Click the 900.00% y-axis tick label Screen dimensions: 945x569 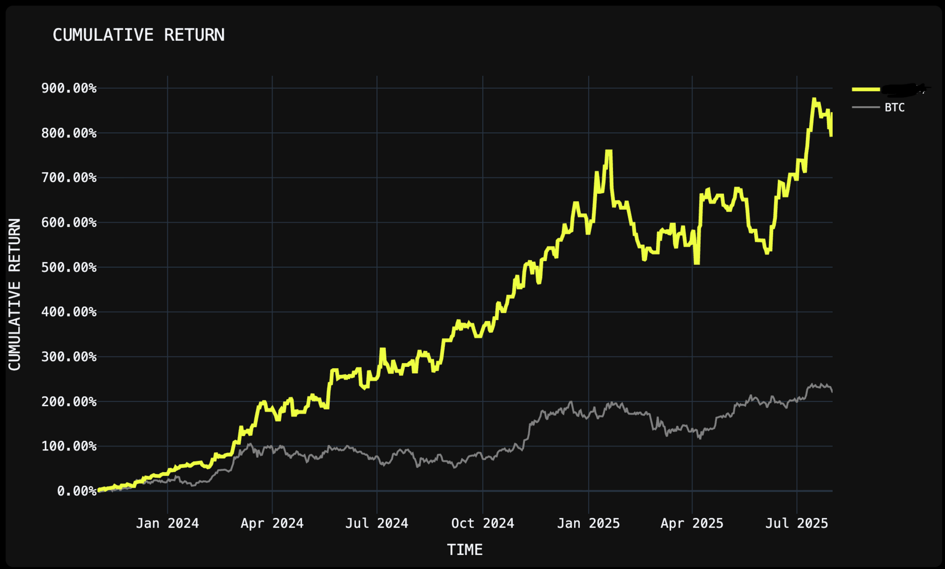pyautogui.click(x=69, y=88)
